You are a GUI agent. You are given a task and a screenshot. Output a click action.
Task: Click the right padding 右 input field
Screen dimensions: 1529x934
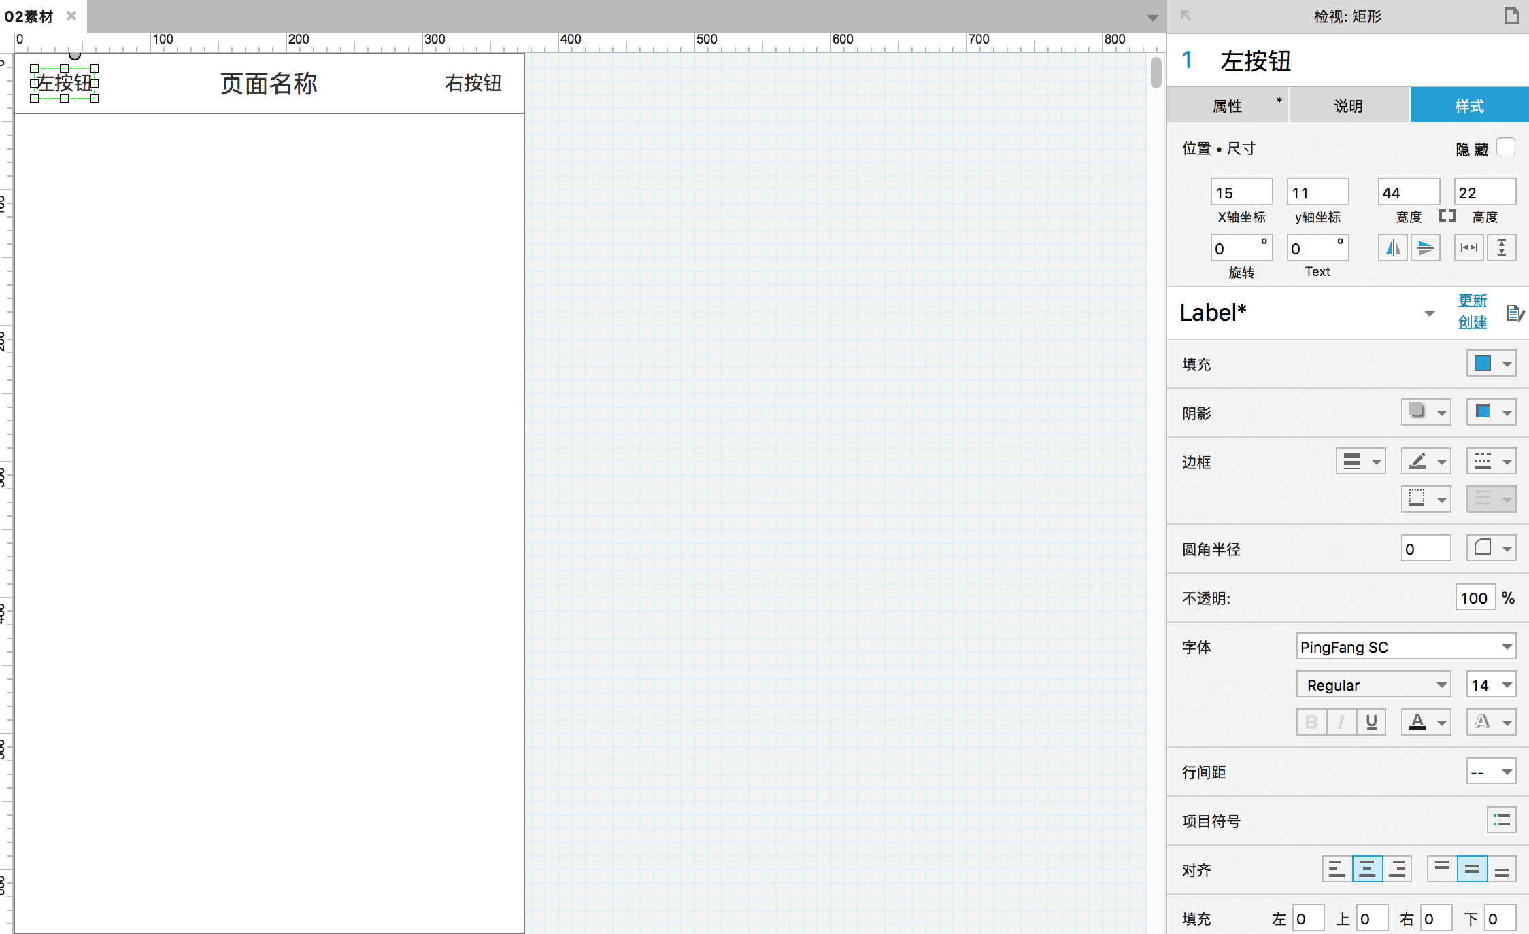point(1436,918)
